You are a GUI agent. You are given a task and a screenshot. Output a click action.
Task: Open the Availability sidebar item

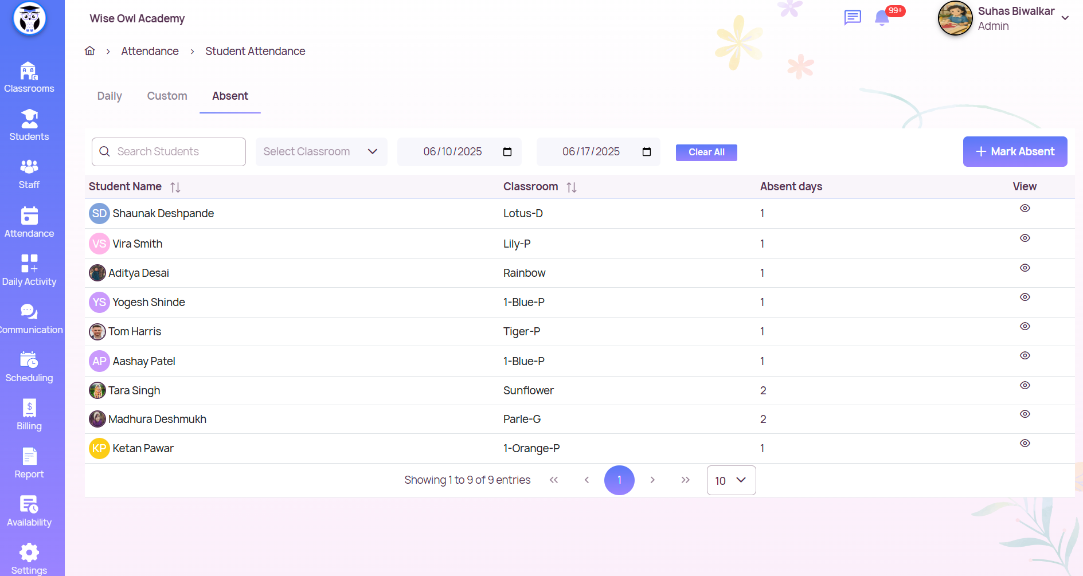[x=29, y=511]
